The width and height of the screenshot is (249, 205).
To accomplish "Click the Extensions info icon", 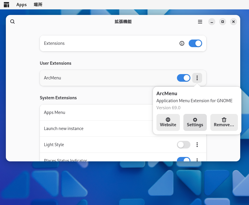I will click(x=182, y=43).
